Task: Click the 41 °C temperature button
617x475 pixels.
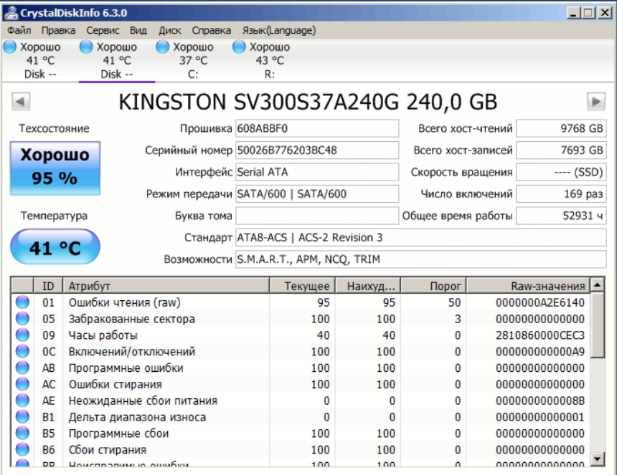Action: tap(55, 248)
